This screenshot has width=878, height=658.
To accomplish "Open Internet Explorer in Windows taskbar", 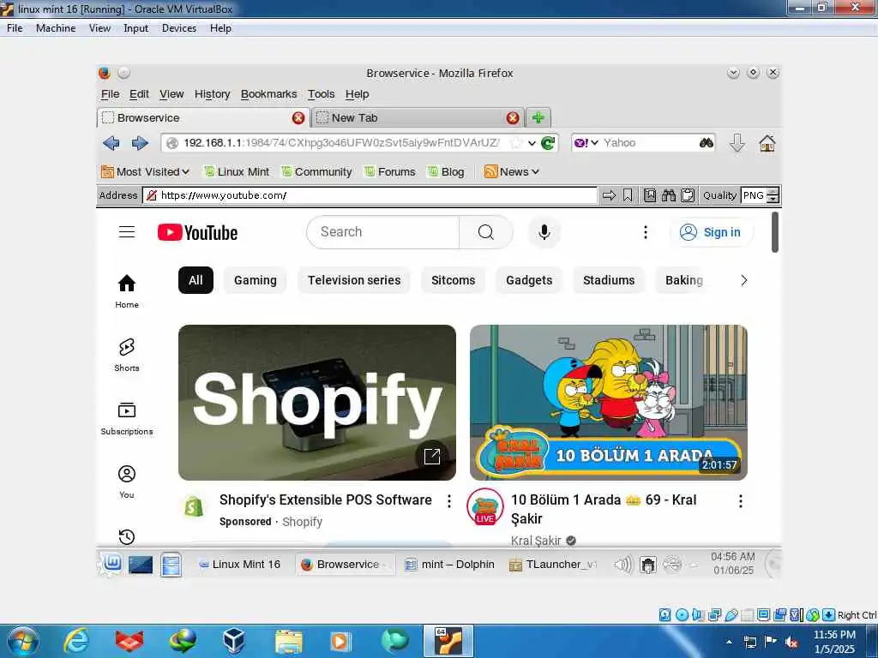I will (x=76, y=641).
